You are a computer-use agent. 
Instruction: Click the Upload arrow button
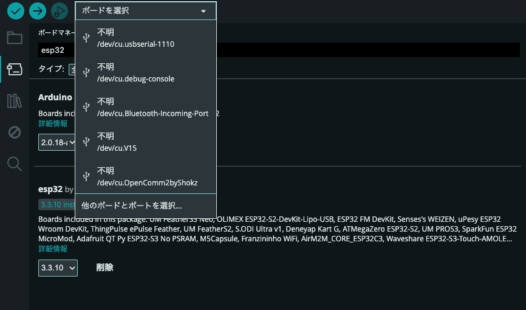coord(38,11)
